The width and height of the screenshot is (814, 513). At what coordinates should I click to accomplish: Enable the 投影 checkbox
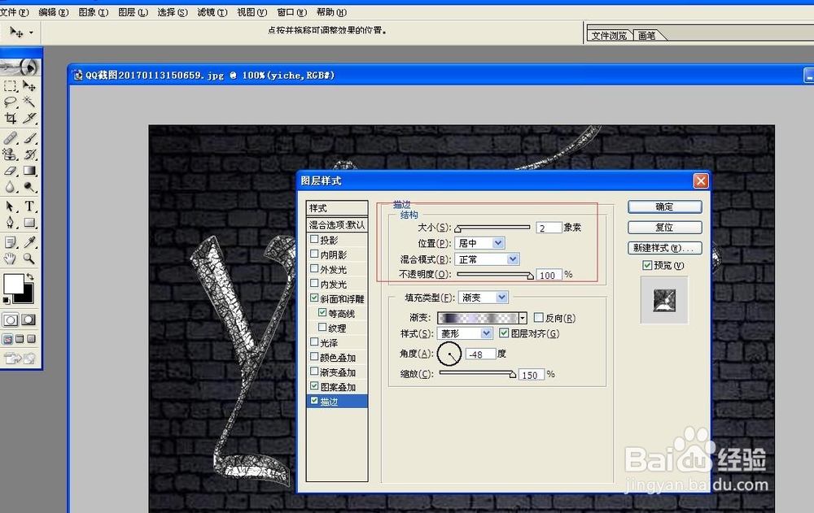pyautogui.click(x=314, y=239)
